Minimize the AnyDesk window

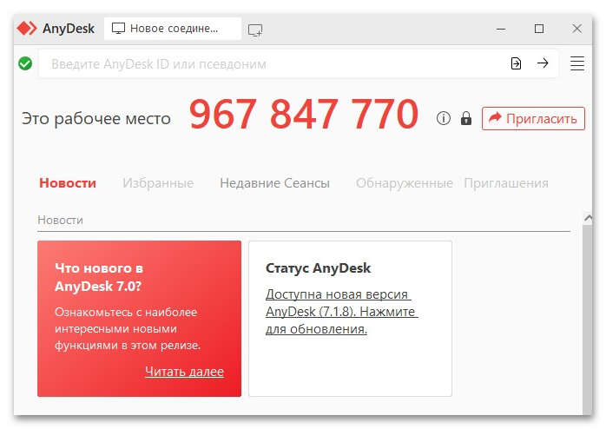point(501,29)
